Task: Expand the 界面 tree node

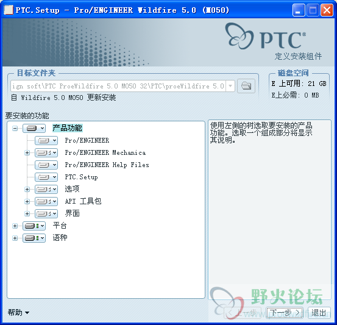Action: pyautogui.click(x=27, y=214)
